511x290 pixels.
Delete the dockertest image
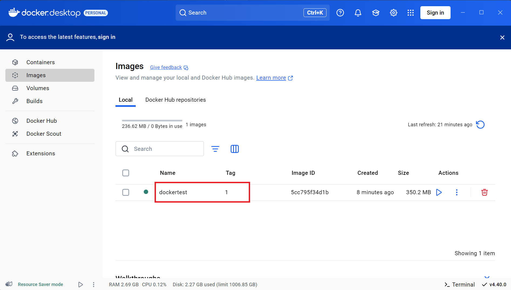485,192
